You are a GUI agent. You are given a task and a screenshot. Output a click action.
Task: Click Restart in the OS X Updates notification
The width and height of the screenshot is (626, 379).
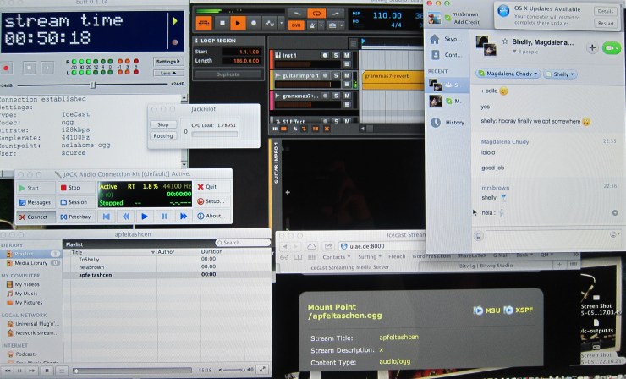606,23
